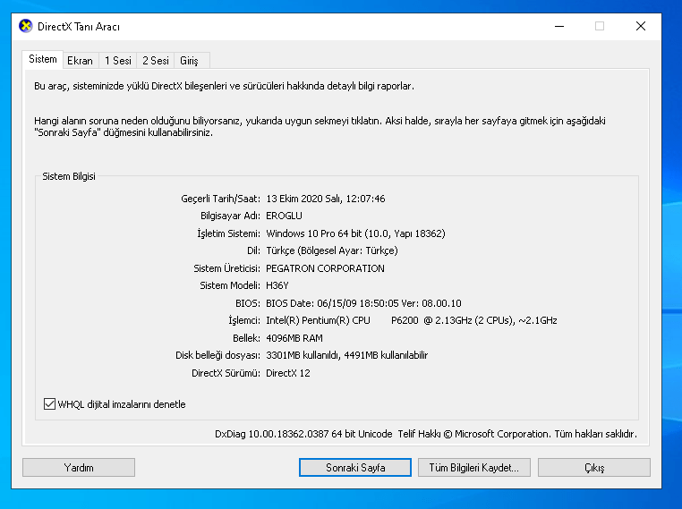Screen dimensions: 682x509
Task: Click Tüm Bilgileri Kaydet button
Action: (x=474, y=468)
